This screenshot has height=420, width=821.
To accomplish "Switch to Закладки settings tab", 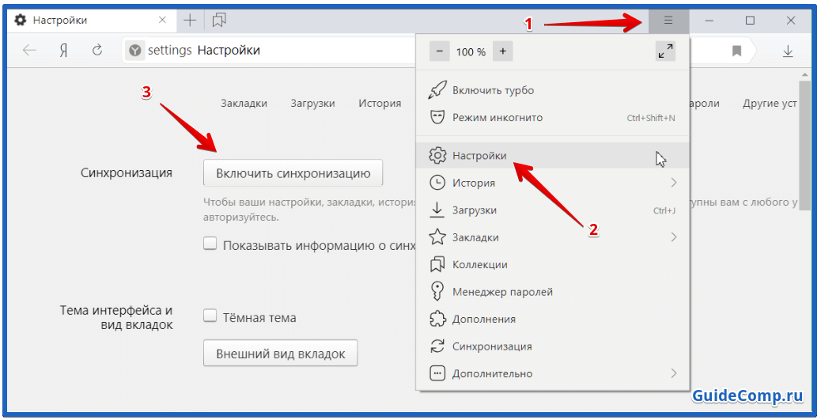I will click(244, 103).
